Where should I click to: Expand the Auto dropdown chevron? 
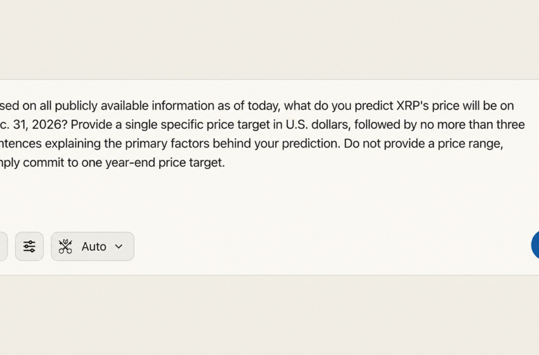pos(119,247)
